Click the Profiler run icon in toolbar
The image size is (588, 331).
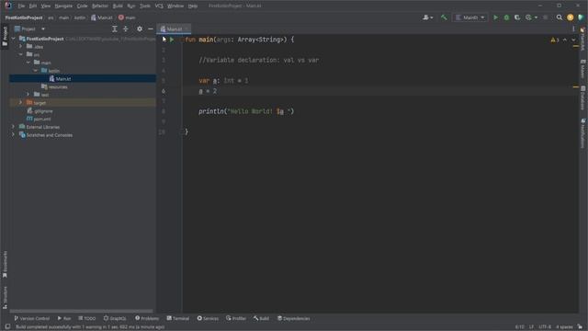coord(529,17)
